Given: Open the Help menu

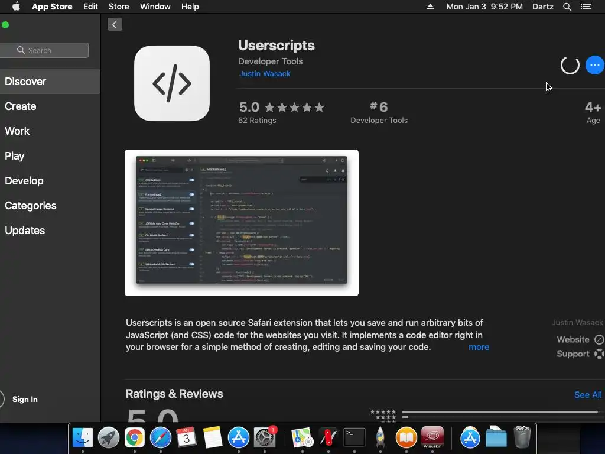Looking at the screenshot, I should click(x=190, y=7).
